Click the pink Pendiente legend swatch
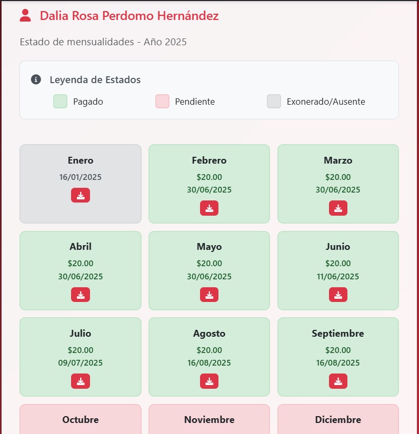 tap(162, 102)
